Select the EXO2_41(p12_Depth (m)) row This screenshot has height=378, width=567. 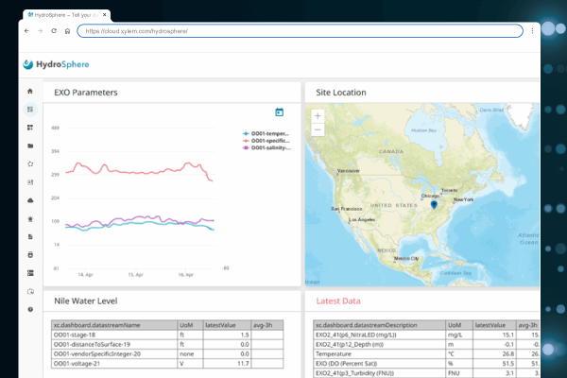[427, 344]
